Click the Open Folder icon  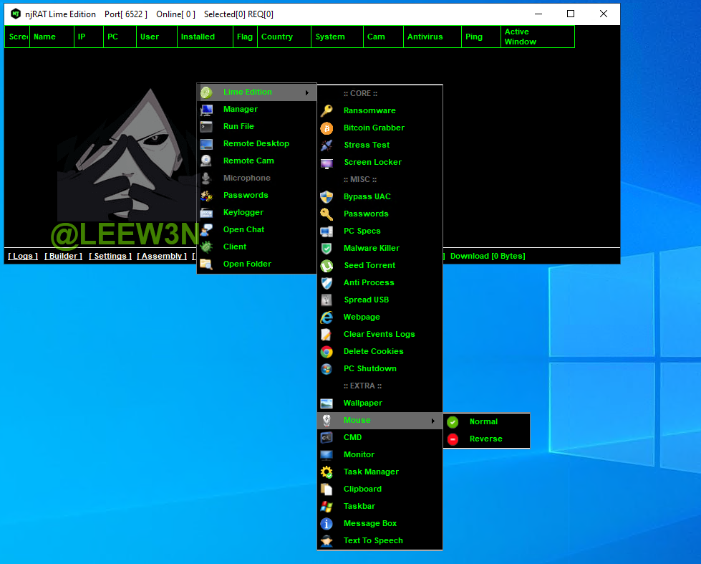(206, 264)
